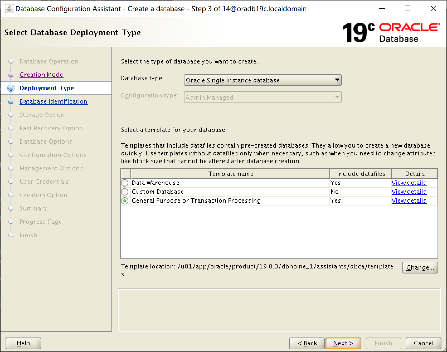Screen dimensions: 447x352
Task: Click the 'No' datafiles cell for Custom Database
Action: pos(361,192)
